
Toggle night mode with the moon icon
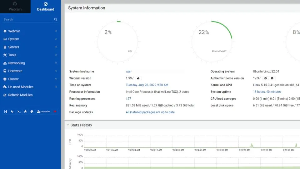12,111
